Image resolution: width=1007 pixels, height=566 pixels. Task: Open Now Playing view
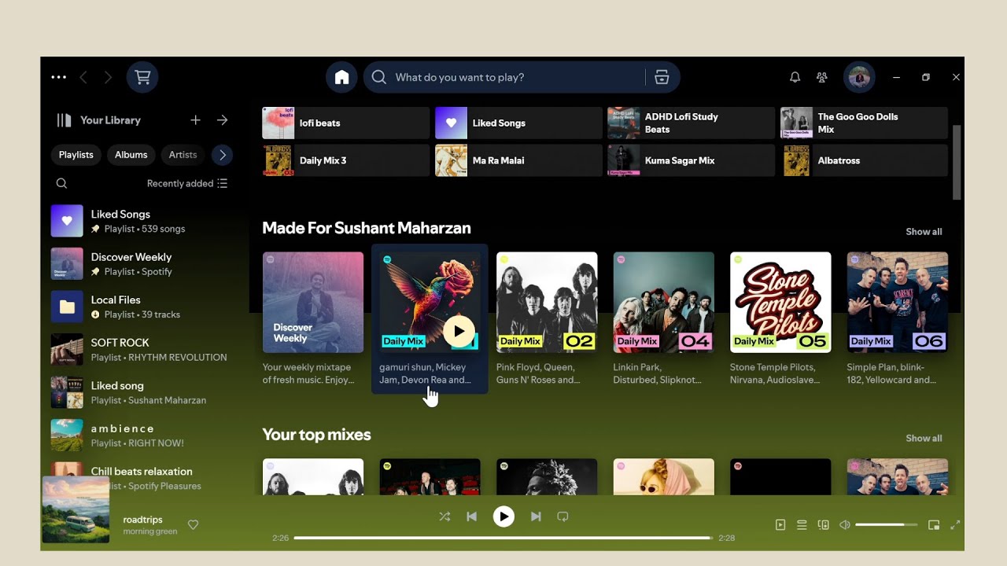780,525
